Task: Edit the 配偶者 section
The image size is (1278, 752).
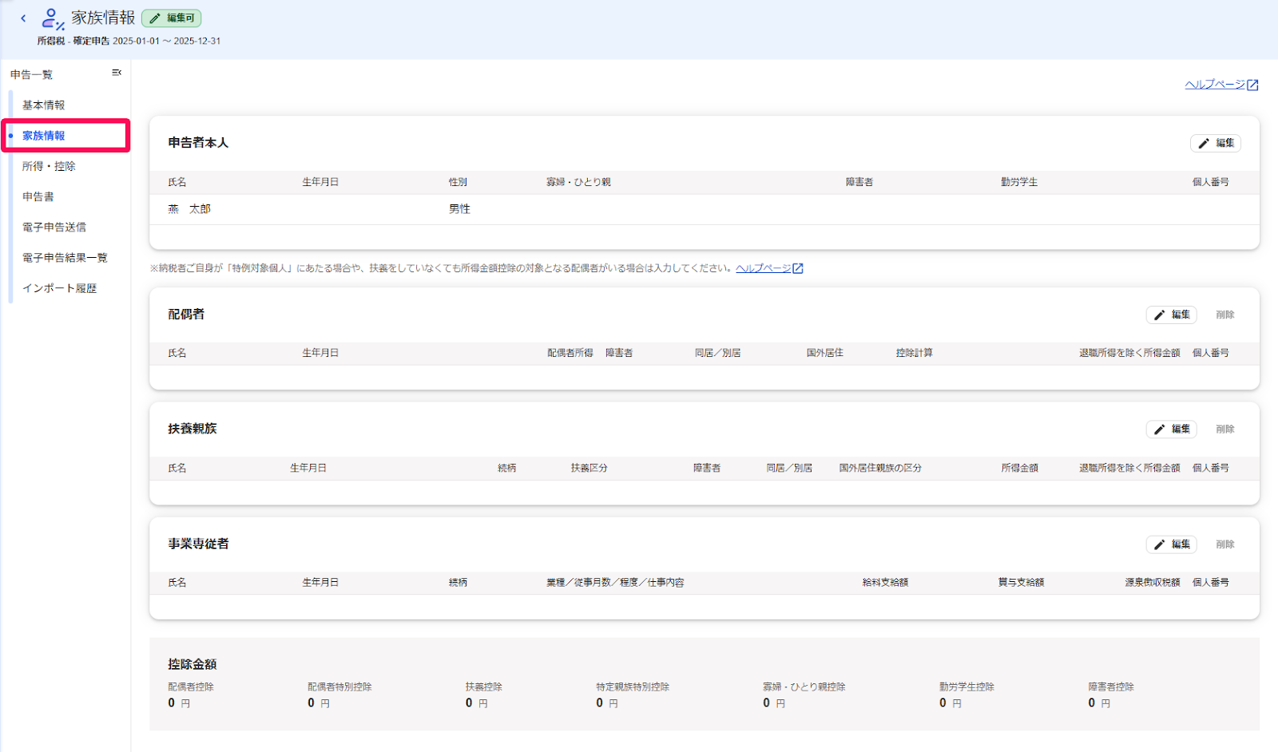Action: [x=1172, y=315]
